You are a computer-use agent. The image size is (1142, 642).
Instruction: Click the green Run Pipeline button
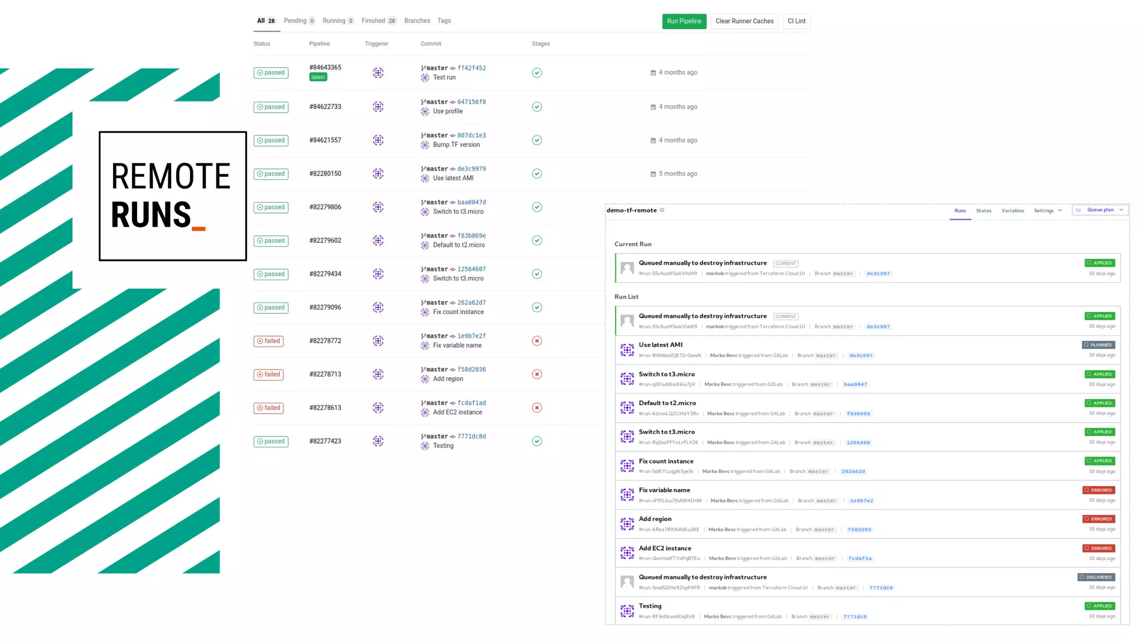click(684, 21)
